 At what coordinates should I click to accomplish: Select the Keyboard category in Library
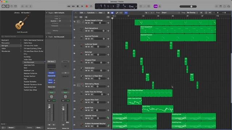pyautogui.click(x=11, y=40)
